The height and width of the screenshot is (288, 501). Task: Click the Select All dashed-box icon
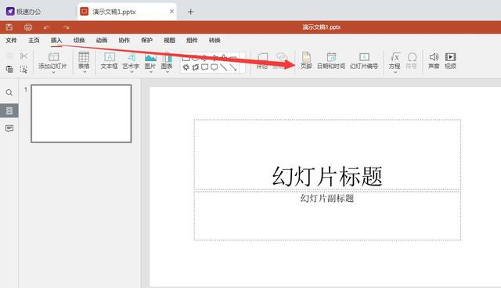click(23, 69)
